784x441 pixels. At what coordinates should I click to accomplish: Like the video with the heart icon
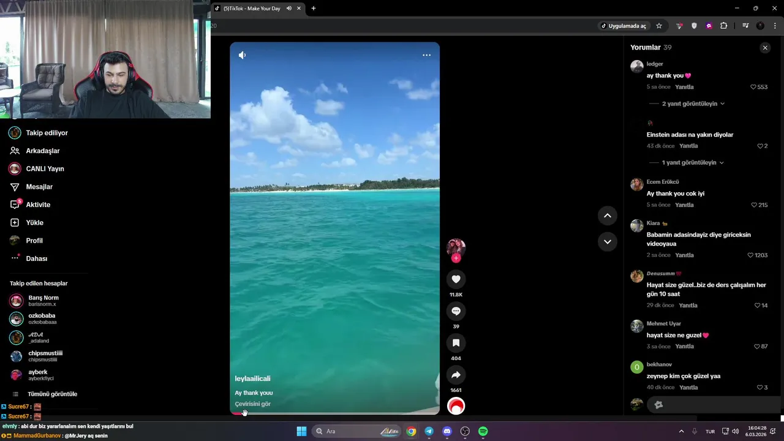point(456,279)
